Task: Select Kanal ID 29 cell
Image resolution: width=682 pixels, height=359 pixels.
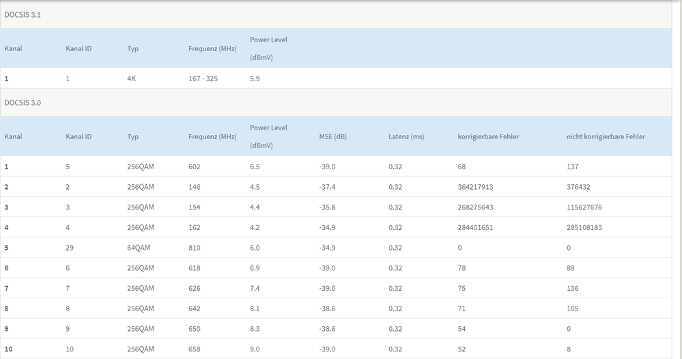Action: (70, 248)
